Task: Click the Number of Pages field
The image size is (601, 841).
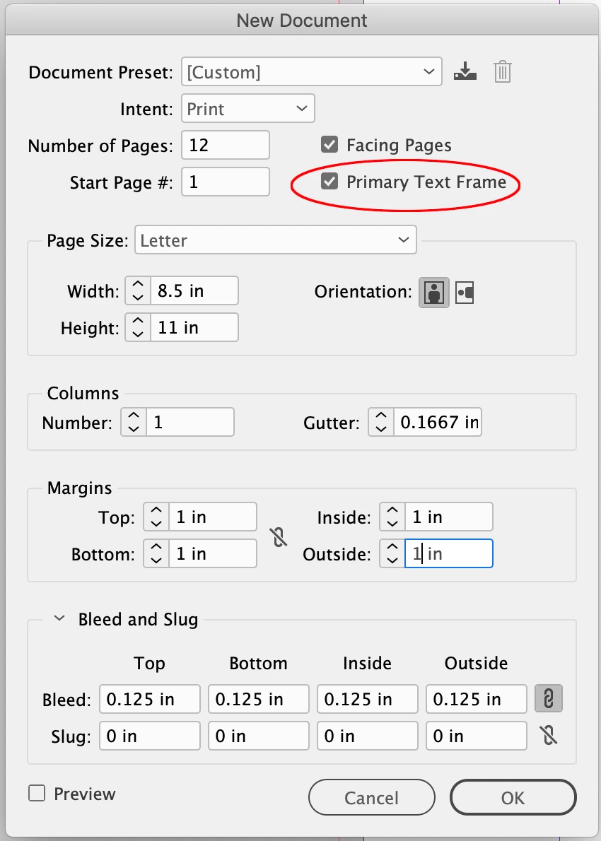Action: click(226, 145)
